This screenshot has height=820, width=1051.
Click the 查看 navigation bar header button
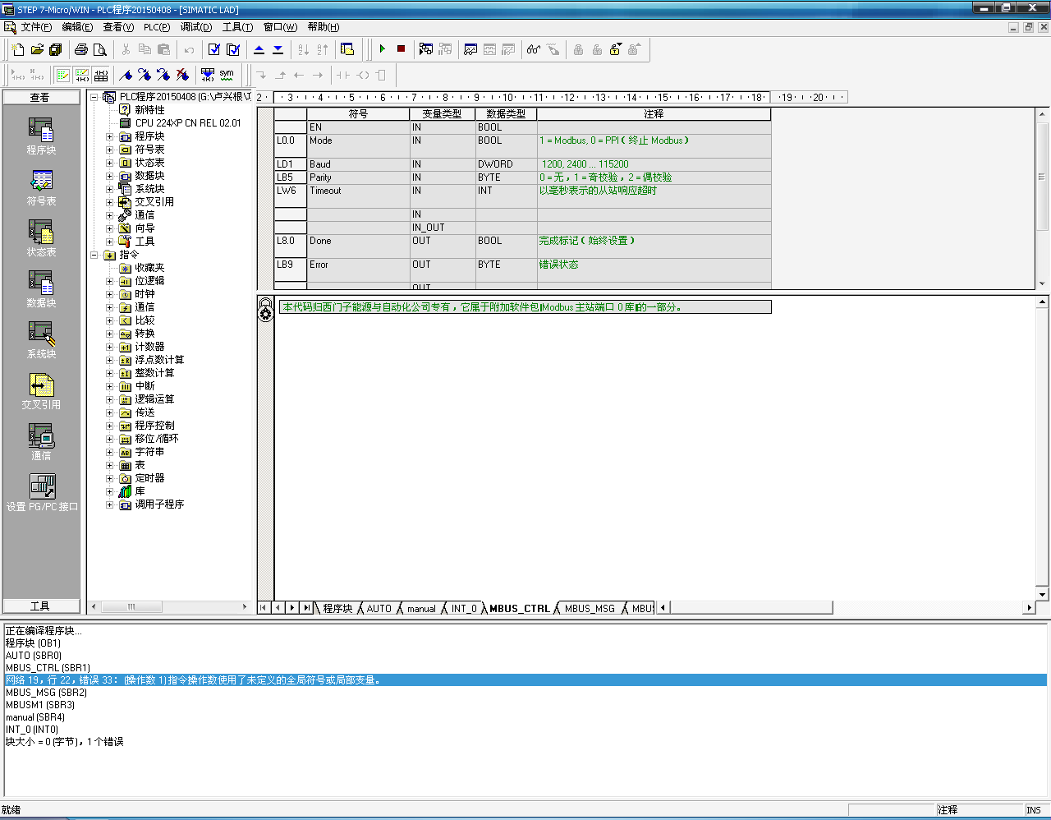(x=41, y=97)
